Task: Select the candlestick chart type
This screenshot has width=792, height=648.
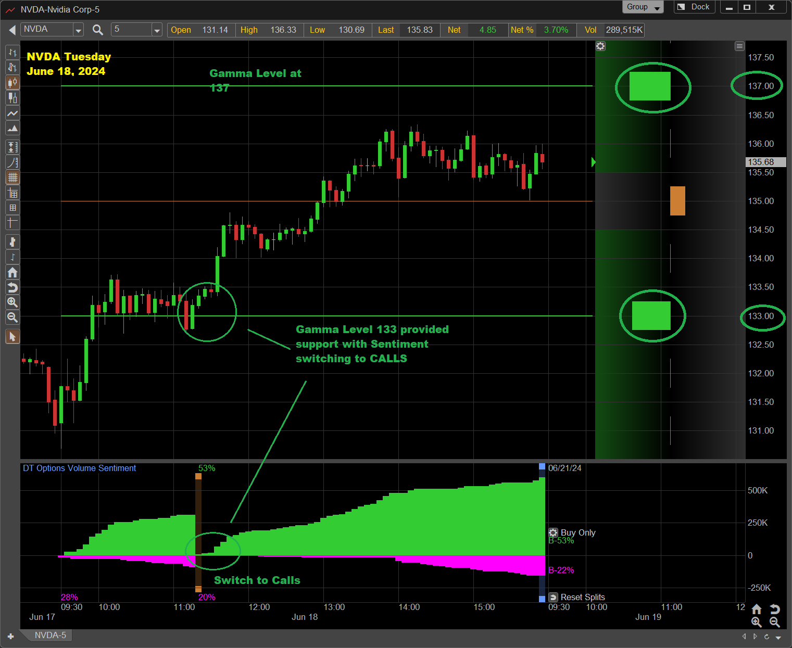Action: pos(12,82)
